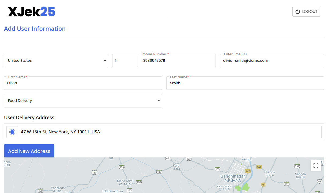Click the XJek25 logo
The image size is (328, 193).
point(31,11)
